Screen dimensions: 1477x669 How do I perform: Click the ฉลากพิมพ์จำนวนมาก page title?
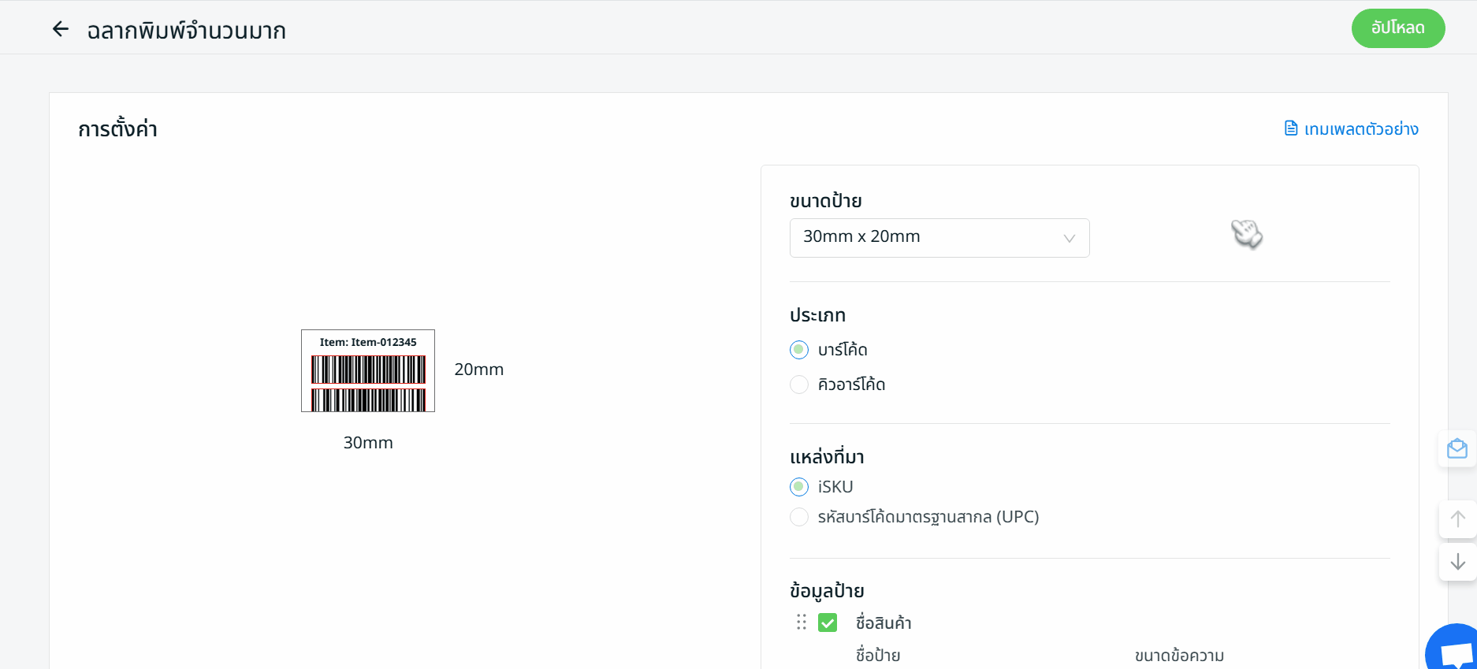coord(186,31)
